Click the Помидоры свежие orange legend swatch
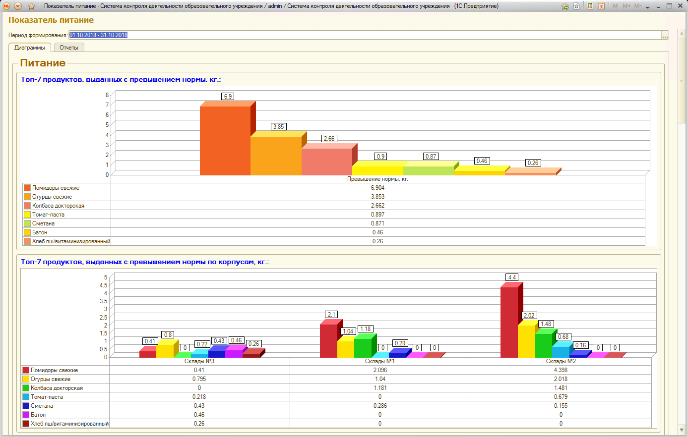This screenshot has width=688, height=437. (27, 188)
